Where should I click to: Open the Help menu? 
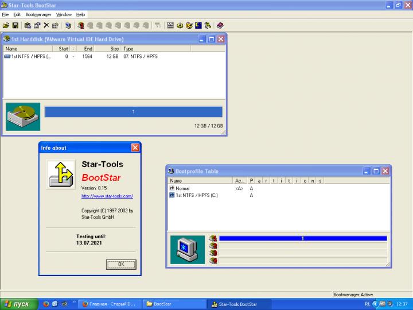[x=81, y=14]
